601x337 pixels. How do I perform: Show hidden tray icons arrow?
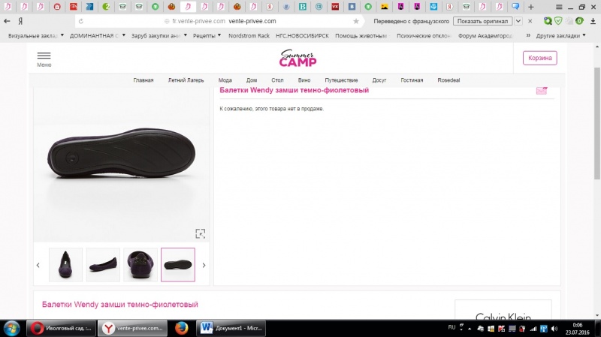coord(470,329)
